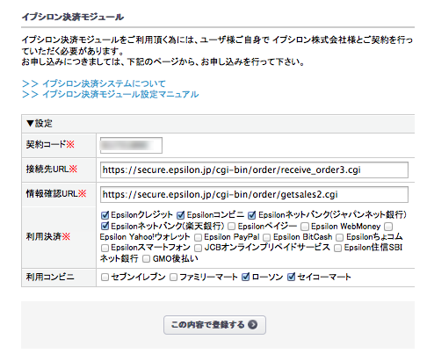The image size is (427, 361).
Task: Enable the Epsilonちょコム checkbox
Action: [339, 237]
